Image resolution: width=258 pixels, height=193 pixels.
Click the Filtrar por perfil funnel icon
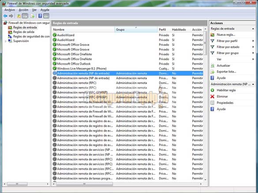pos(213,41)
